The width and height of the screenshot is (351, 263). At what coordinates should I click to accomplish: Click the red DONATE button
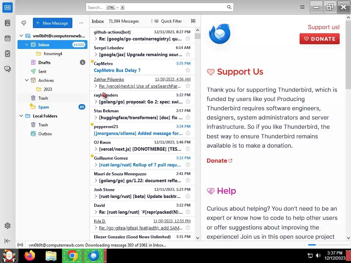(x=319, y=39)
